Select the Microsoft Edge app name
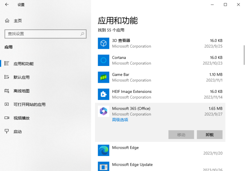The width and height of the screenshot is (245, 171). click(x=125, y=148)
